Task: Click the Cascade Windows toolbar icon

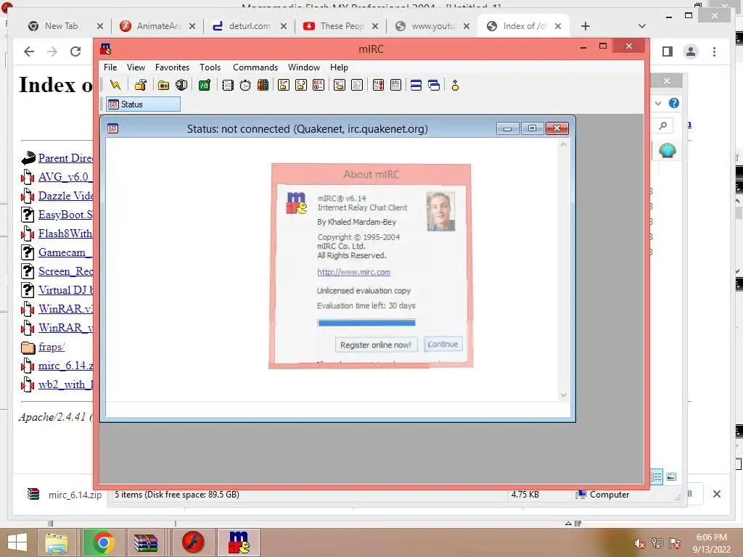Action: (434, 86)
